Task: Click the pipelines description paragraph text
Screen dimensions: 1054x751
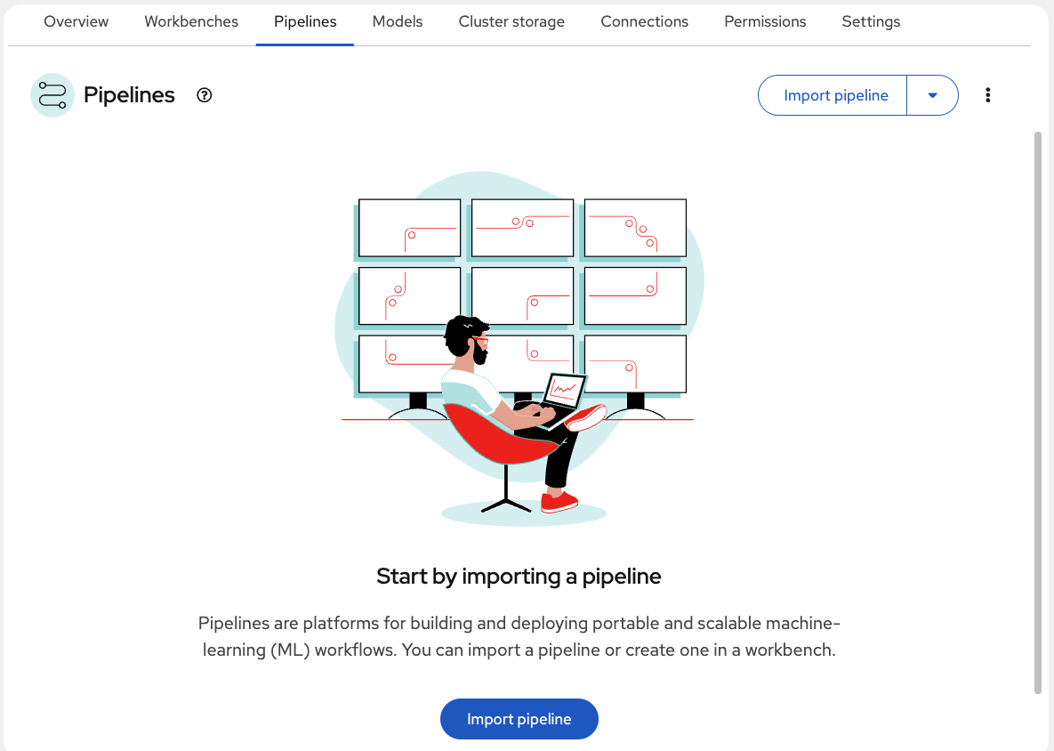Action: pos(519,636)
